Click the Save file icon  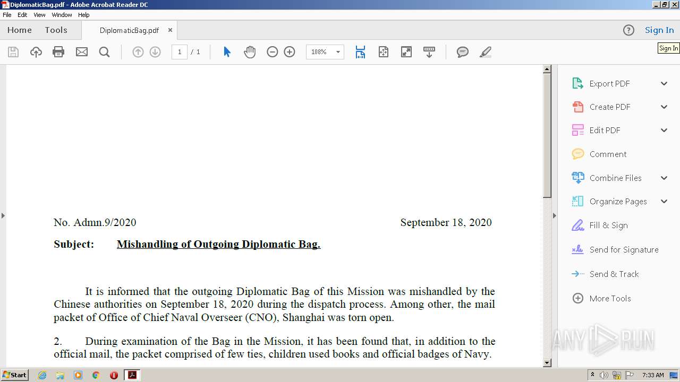point(13,52)
